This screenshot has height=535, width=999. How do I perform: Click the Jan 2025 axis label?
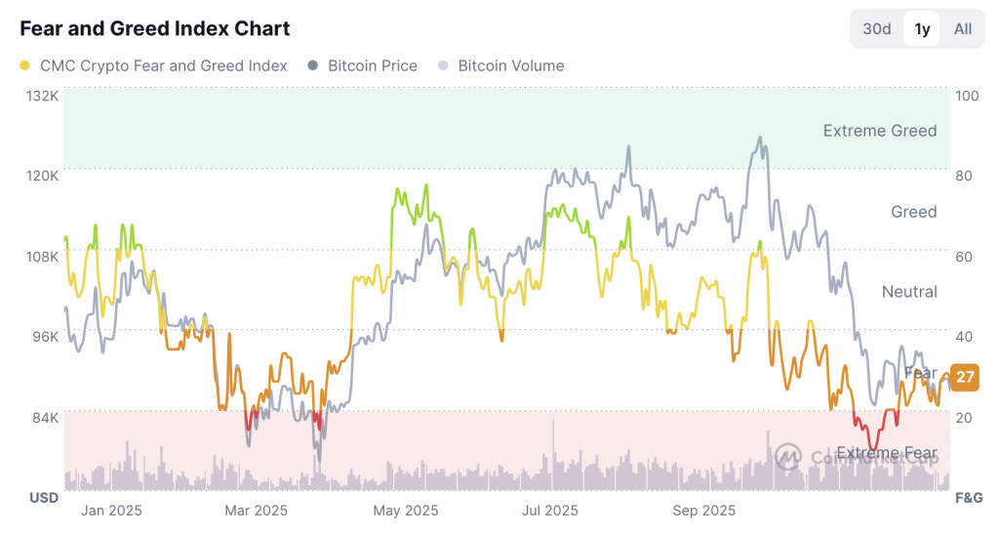pos(111,511)
